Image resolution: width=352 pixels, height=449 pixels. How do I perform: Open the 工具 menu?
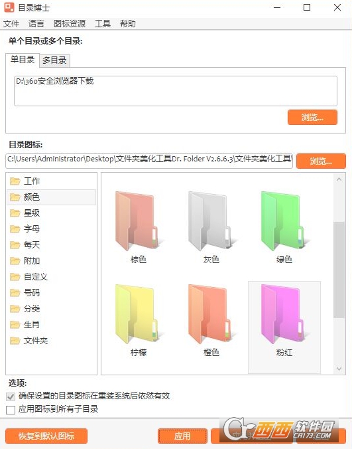pyautogui.click(x=103, y=23)
